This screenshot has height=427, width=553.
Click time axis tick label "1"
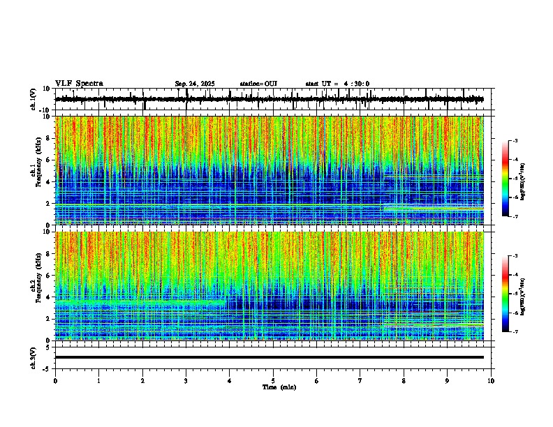pyautogui.click(x=98, y=381)
